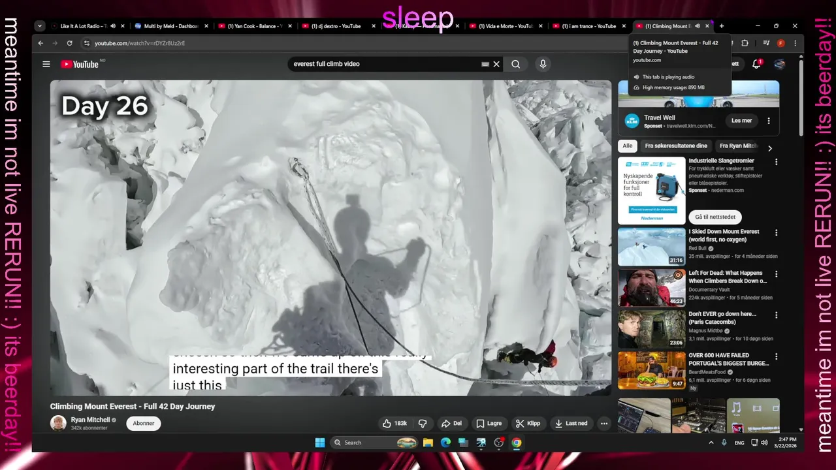Dislike the video
The height and width of the screenshot is (470, 836).
click(423, 423)
